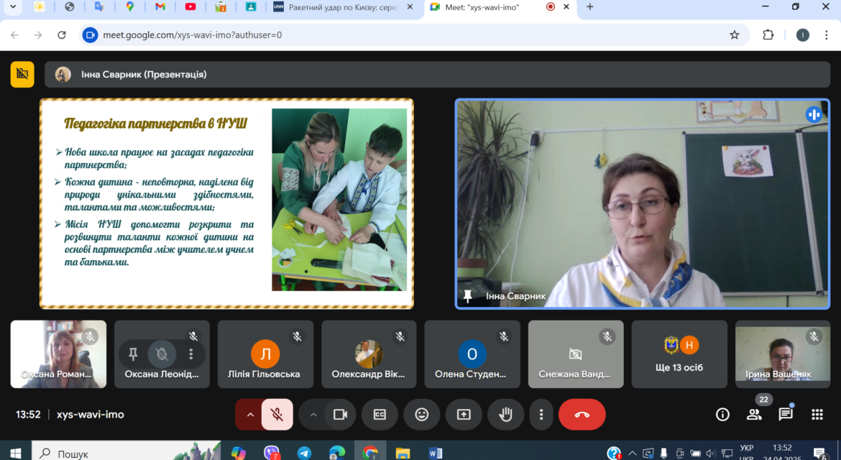This screenshot has width=841, height=460.
Task: Expand video settings chevron beside camera
Action: [313, 415]
